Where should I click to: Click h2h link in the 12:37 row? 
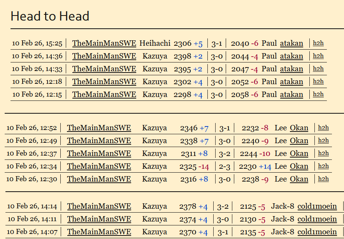pyautogui.click(x=323, y=153)
